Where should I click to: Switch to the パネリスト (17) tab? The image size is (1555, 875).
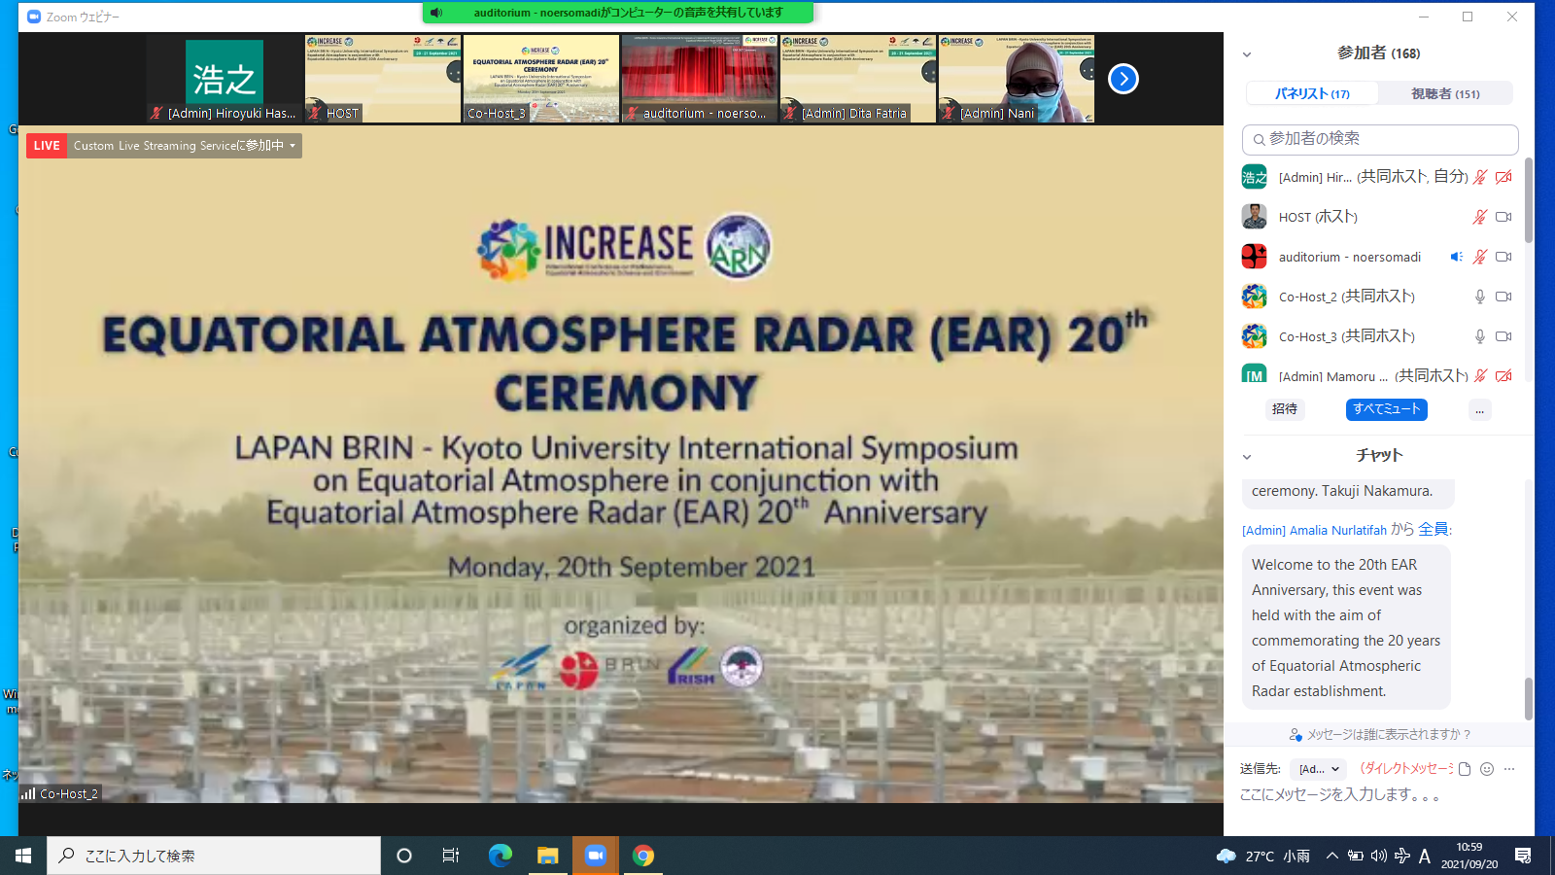coord(1312,93)
